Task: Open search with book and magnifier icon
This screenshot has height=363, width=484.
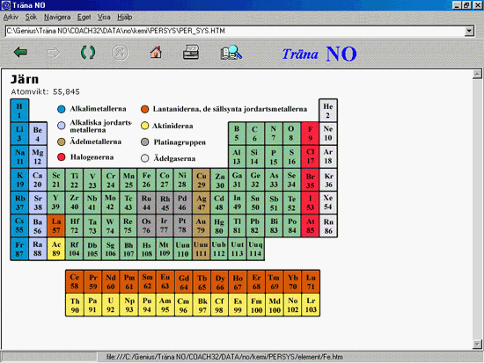Action: click(x=231, y=52)
